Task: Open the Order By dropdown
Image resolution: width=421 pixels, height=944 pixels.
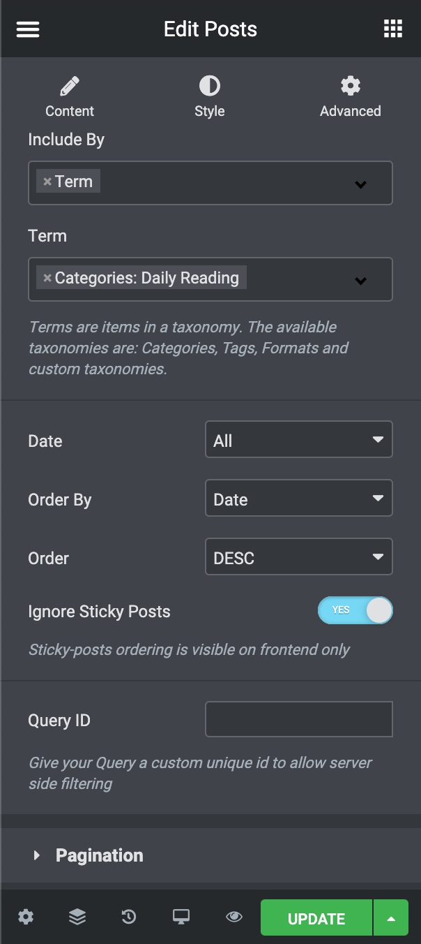Action: (x=298, y=499)
